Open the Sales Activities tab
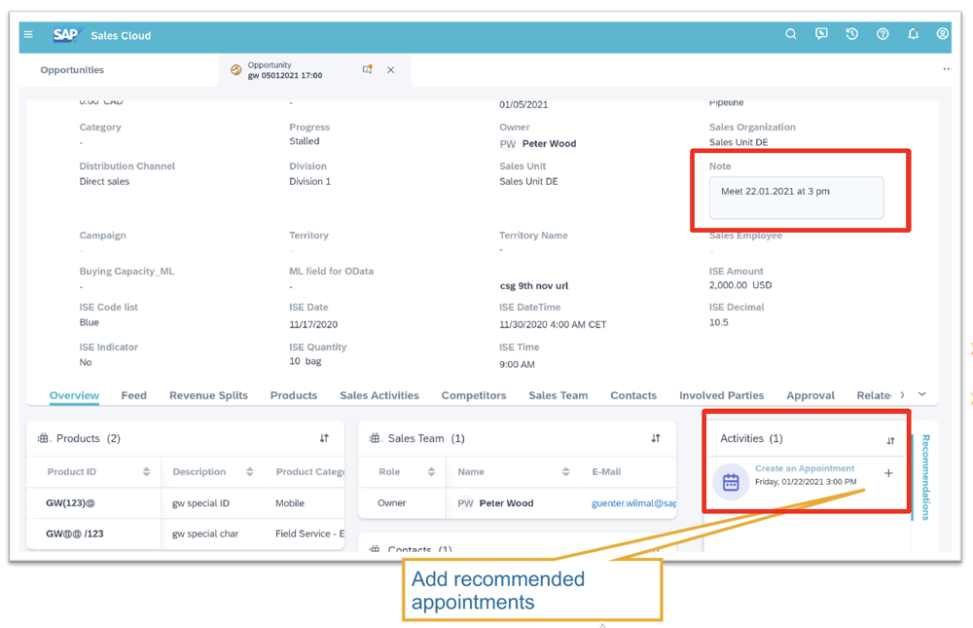Screen dimensions: 973x628 click(379, 395)
